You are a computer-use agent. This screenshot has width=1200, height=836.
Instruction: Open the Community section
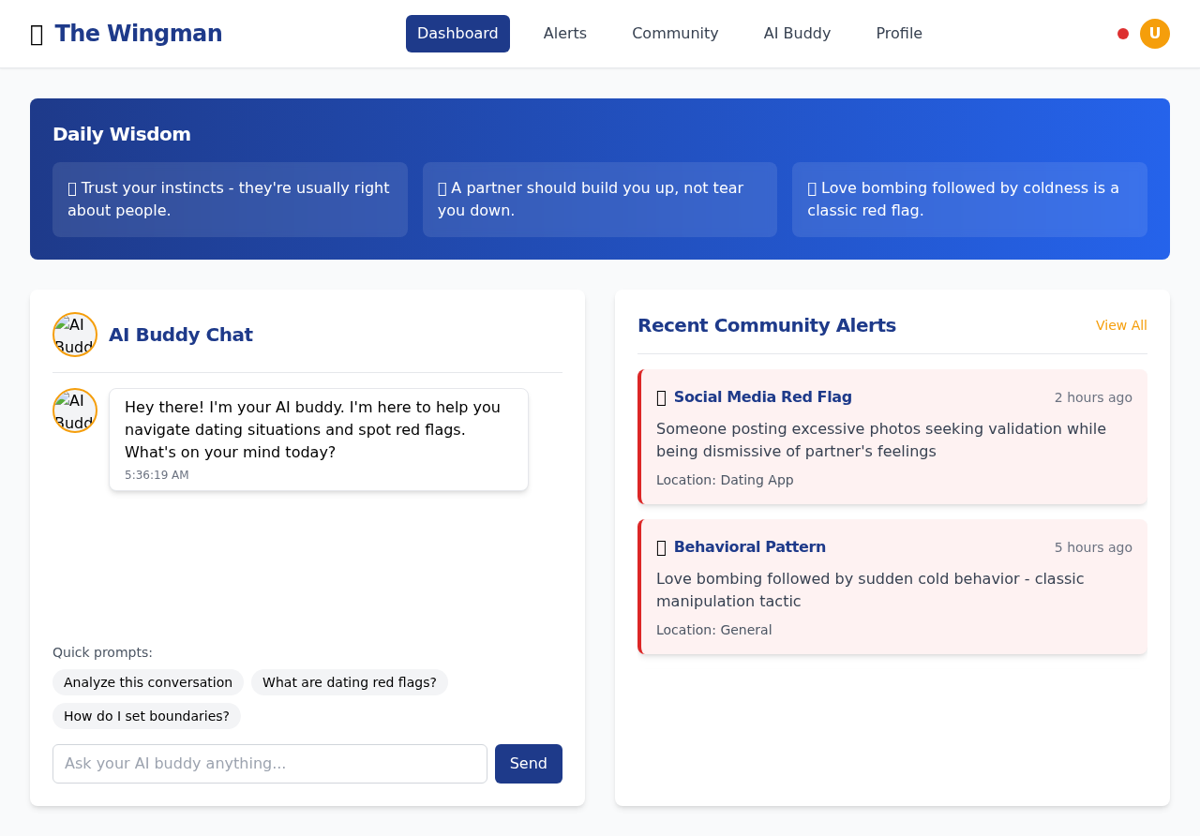click(x=675, y=34)
